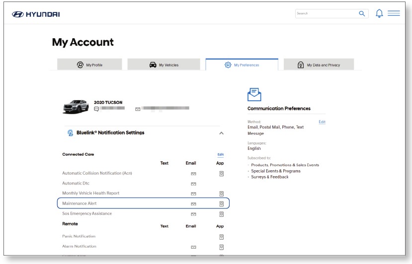Open the notifications bell
The height and width of the screenshot is (264, 412).
pos(379,13)
